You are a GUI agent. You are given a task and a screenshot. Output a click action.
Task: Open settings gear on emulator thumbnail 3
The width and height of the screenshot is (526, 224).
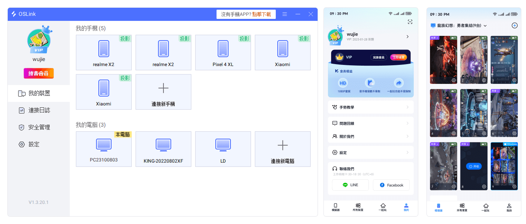(514, 80)
